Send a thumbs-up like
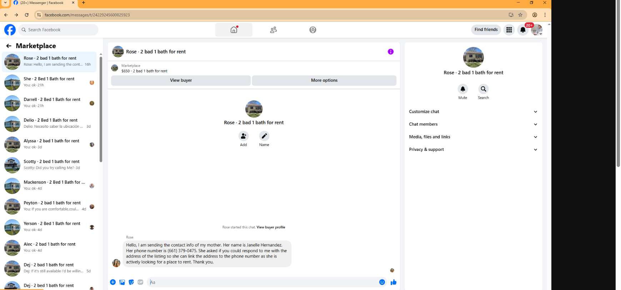621x290 pixels. click(x=394, y=282)
